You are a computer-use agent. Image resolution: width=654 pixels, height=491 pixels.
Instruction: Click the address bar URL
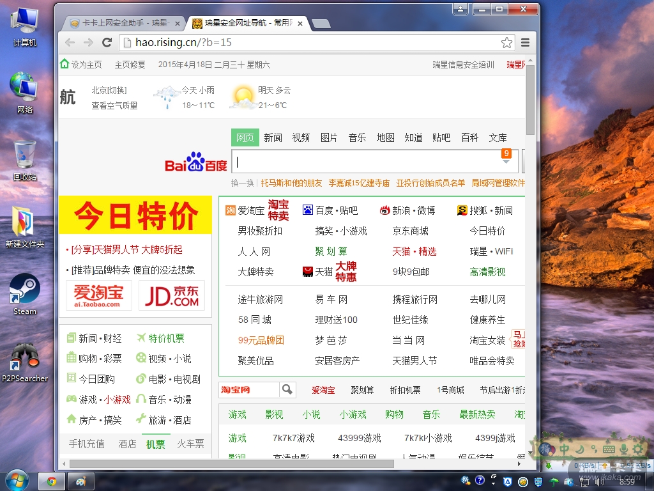click(183, 42)
